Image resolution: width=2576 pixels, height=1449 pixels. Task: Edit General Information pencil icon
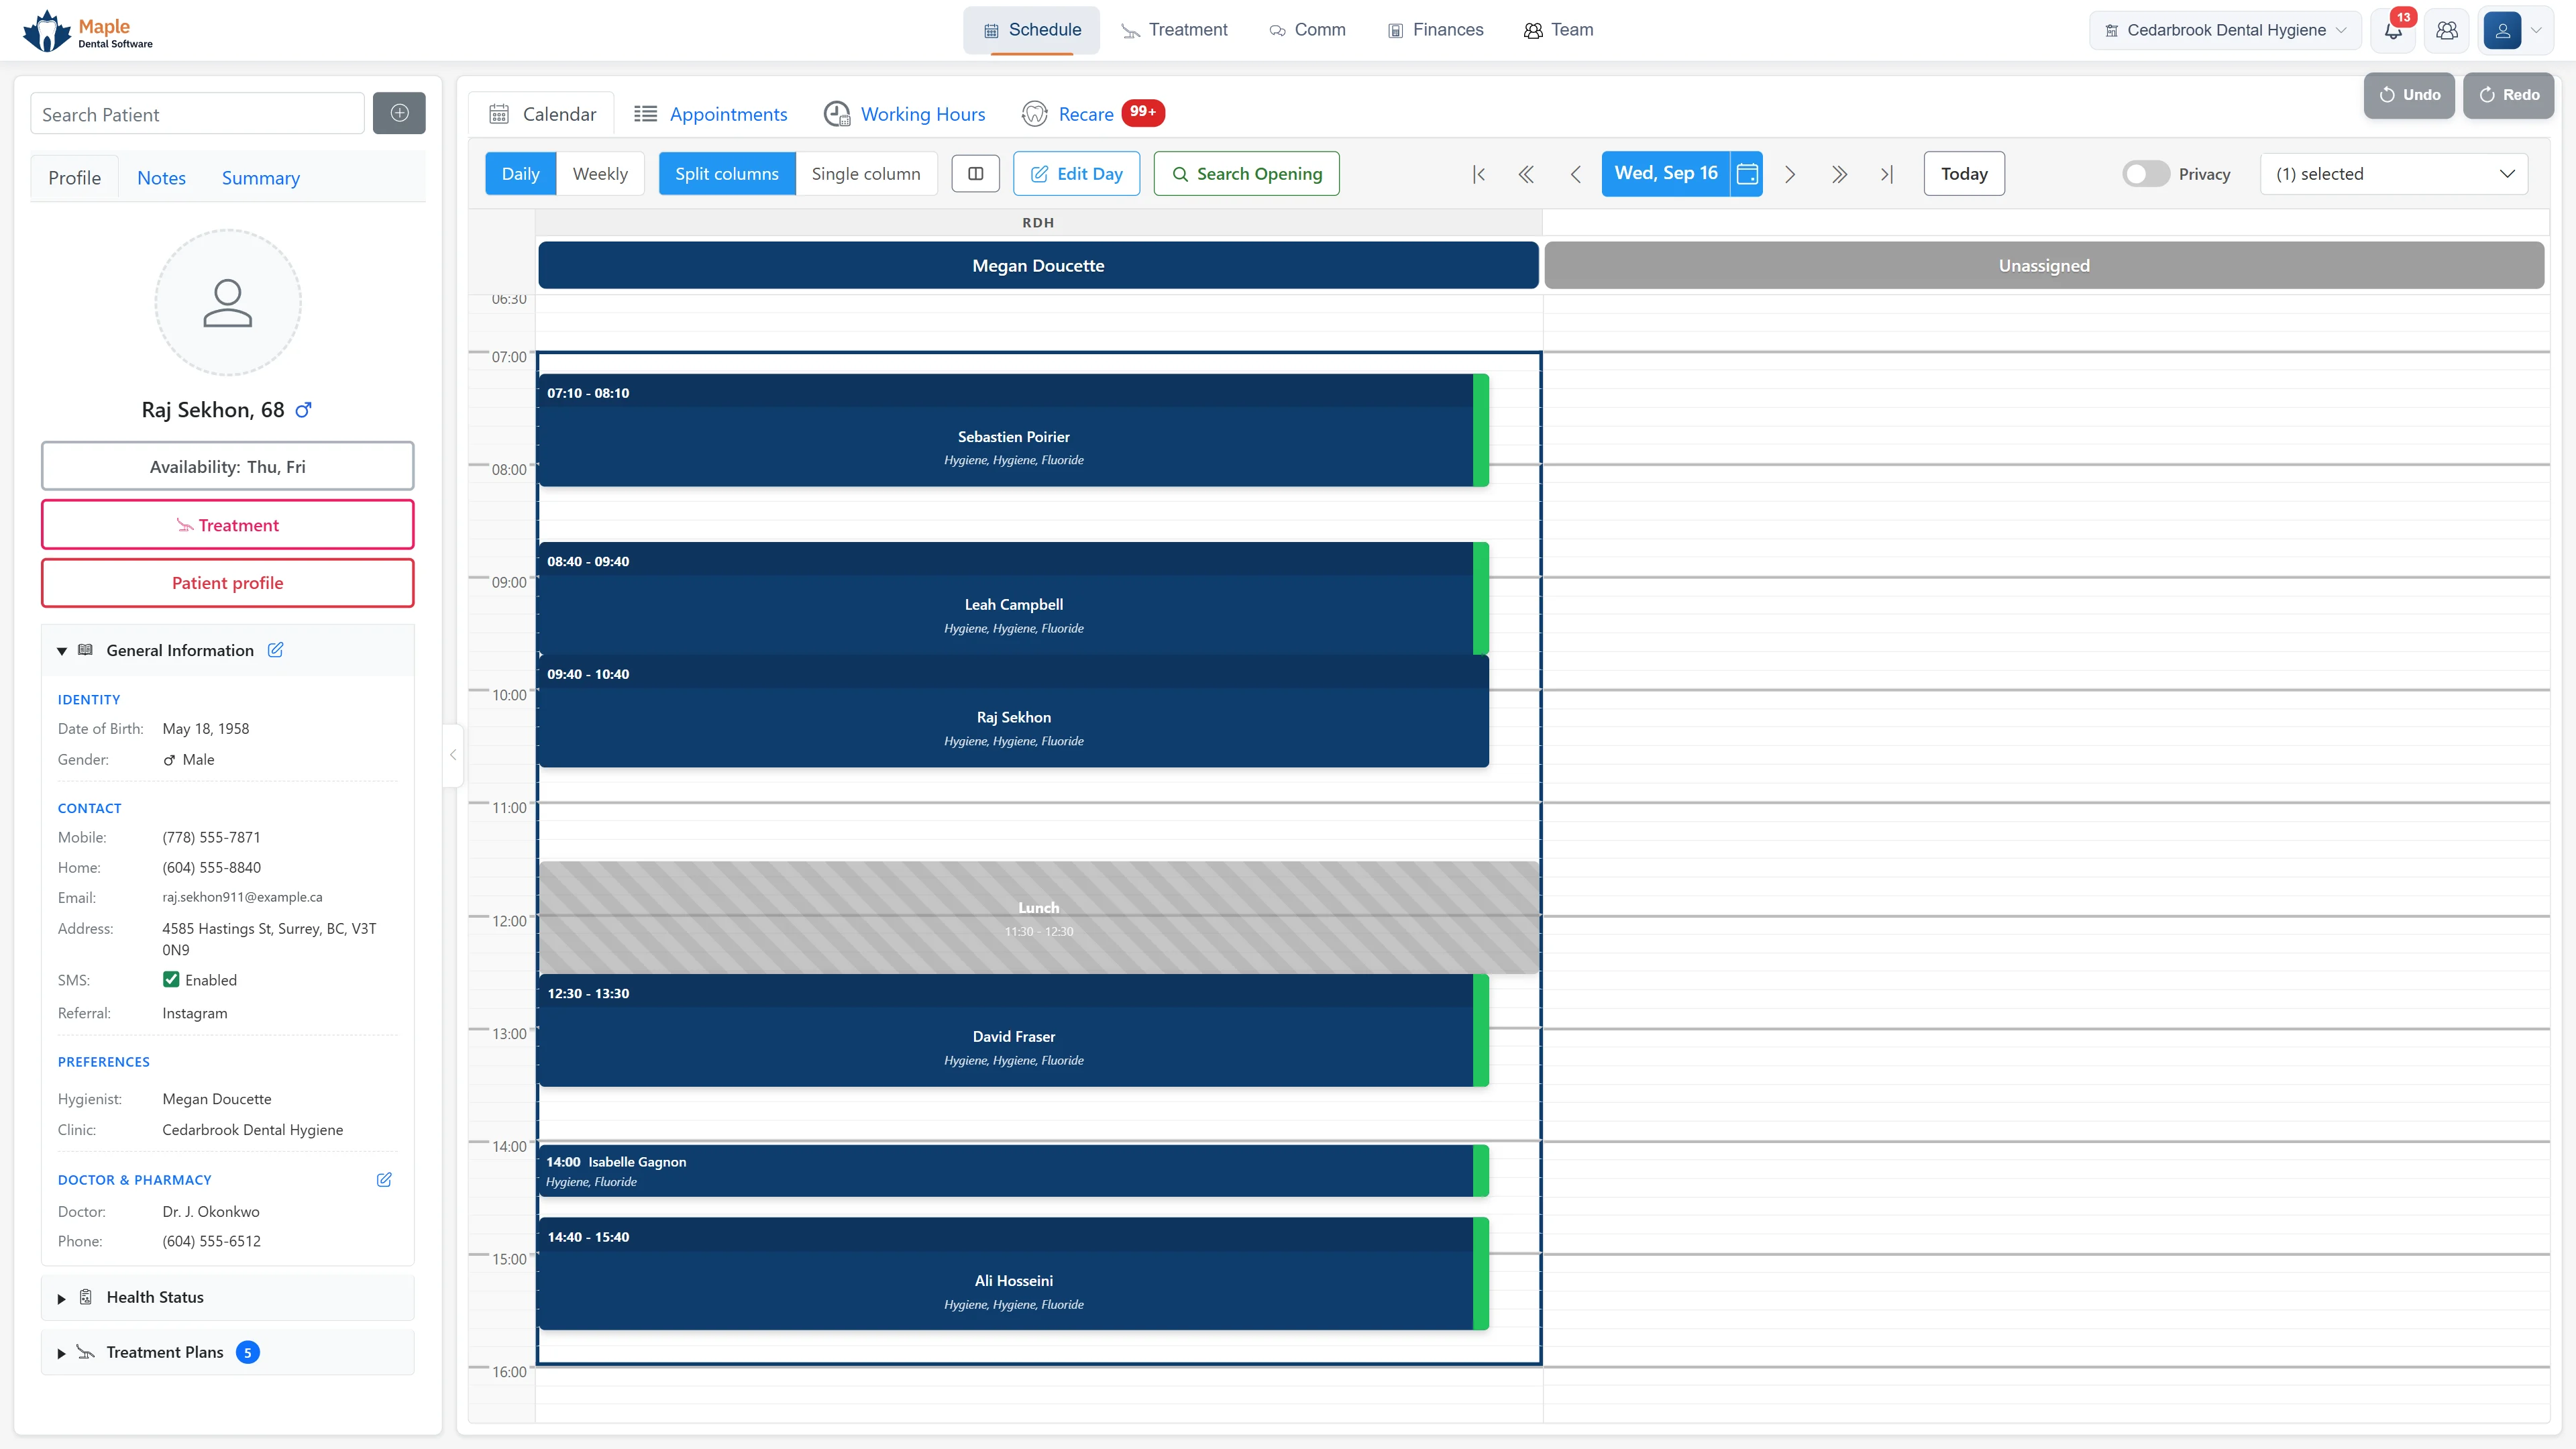pos(275,650)
